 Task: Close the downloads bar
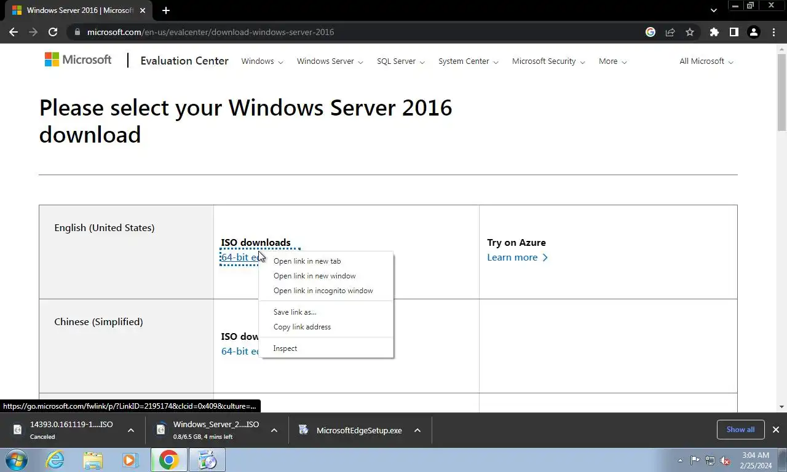[776, 430]
